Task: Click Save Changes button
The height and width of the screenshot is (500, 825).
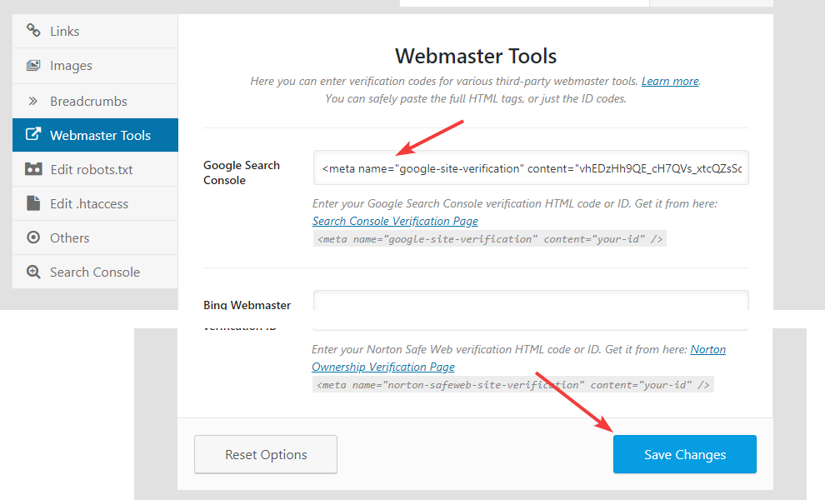Action: (684, 454)
